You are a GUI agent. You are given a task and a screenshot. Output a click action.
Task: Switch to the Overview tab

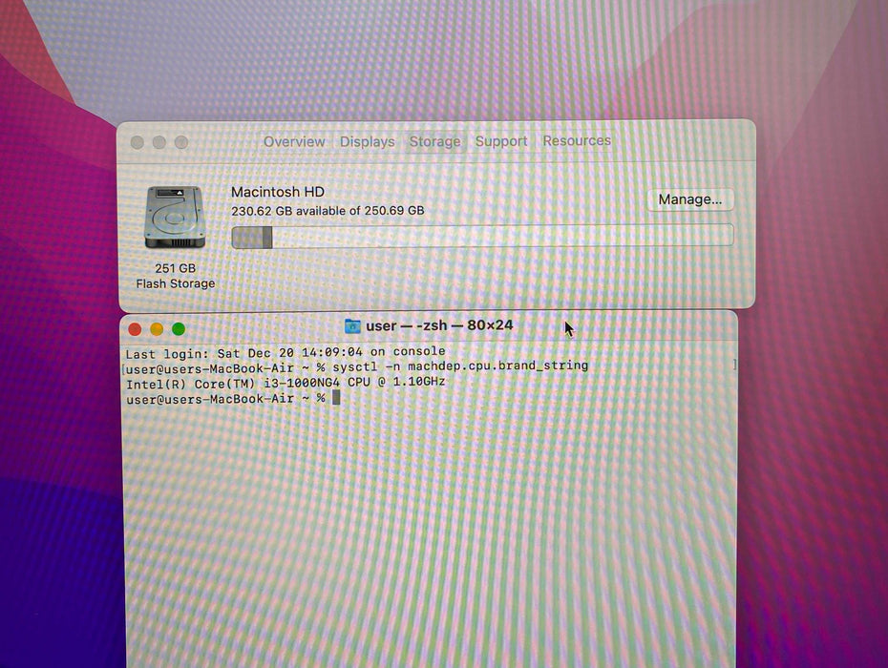tap(294, 141)
